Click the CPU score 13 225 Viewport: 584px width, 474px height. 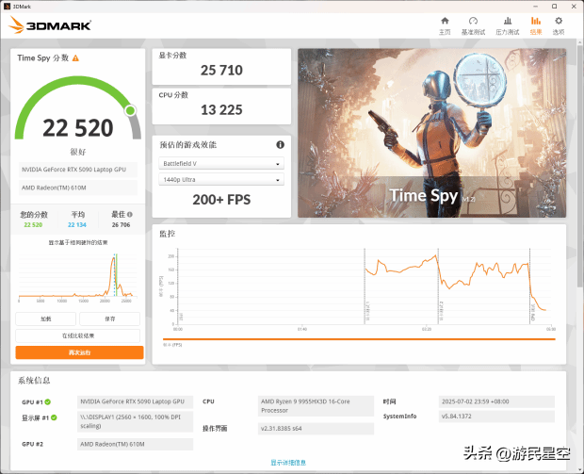click(221, 110)
